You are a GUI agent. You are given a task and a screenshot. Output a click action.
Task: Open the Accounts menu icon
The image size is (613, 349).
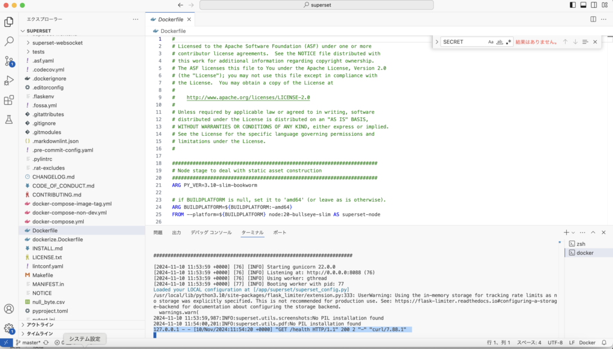point(8,309)
